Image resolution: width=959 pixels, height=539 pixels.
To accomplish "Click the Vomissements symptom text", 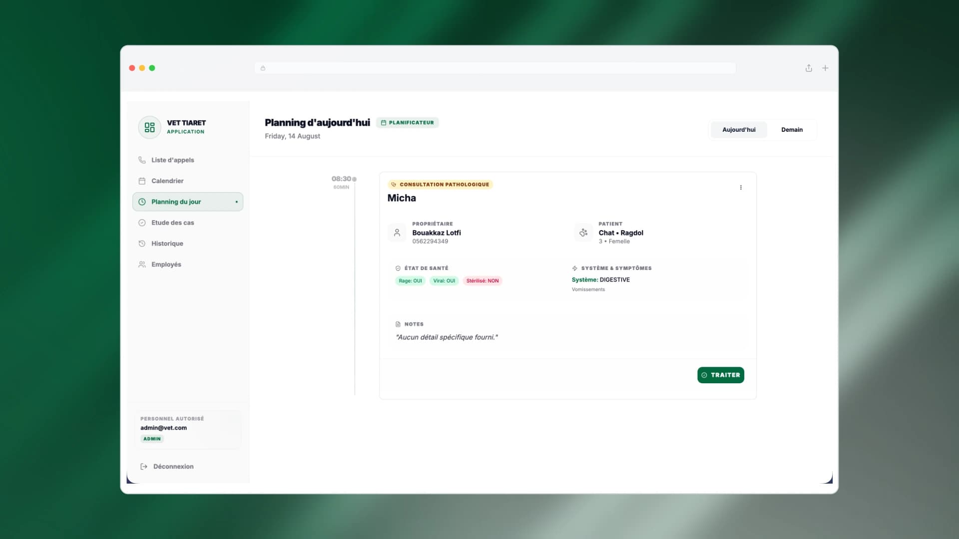I will [x=588, y=290].
